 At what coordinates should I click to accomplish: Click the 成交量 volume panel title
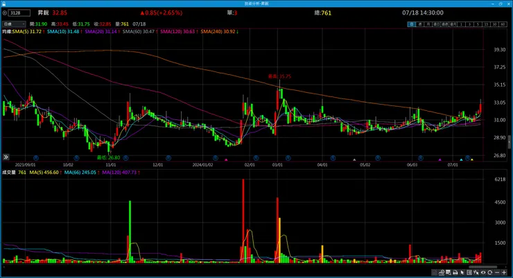9,173
